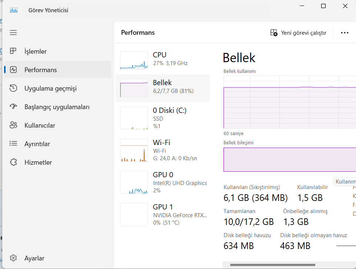The height and width of the screenshot is (269, 356).
Task: Open Ayarlar gear at bottom
Action: click(13, 258)
